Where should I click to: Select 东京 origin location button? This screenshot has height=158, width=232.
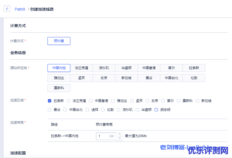(104, 78)
